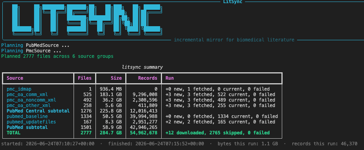Select the 8.3 GB size value
Viewport: 364px width, 150px height.
pos(114,122)
